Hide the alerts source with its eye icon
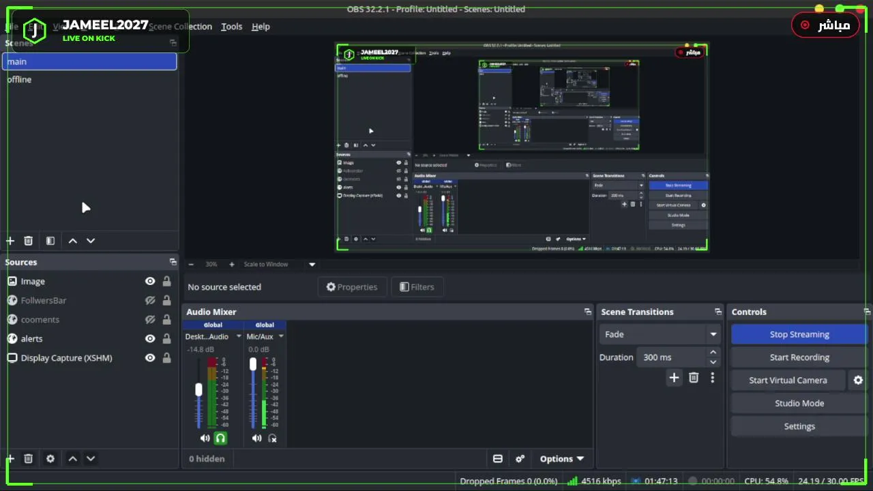Viewport: 873px width, 491px height. coord(150,338)
